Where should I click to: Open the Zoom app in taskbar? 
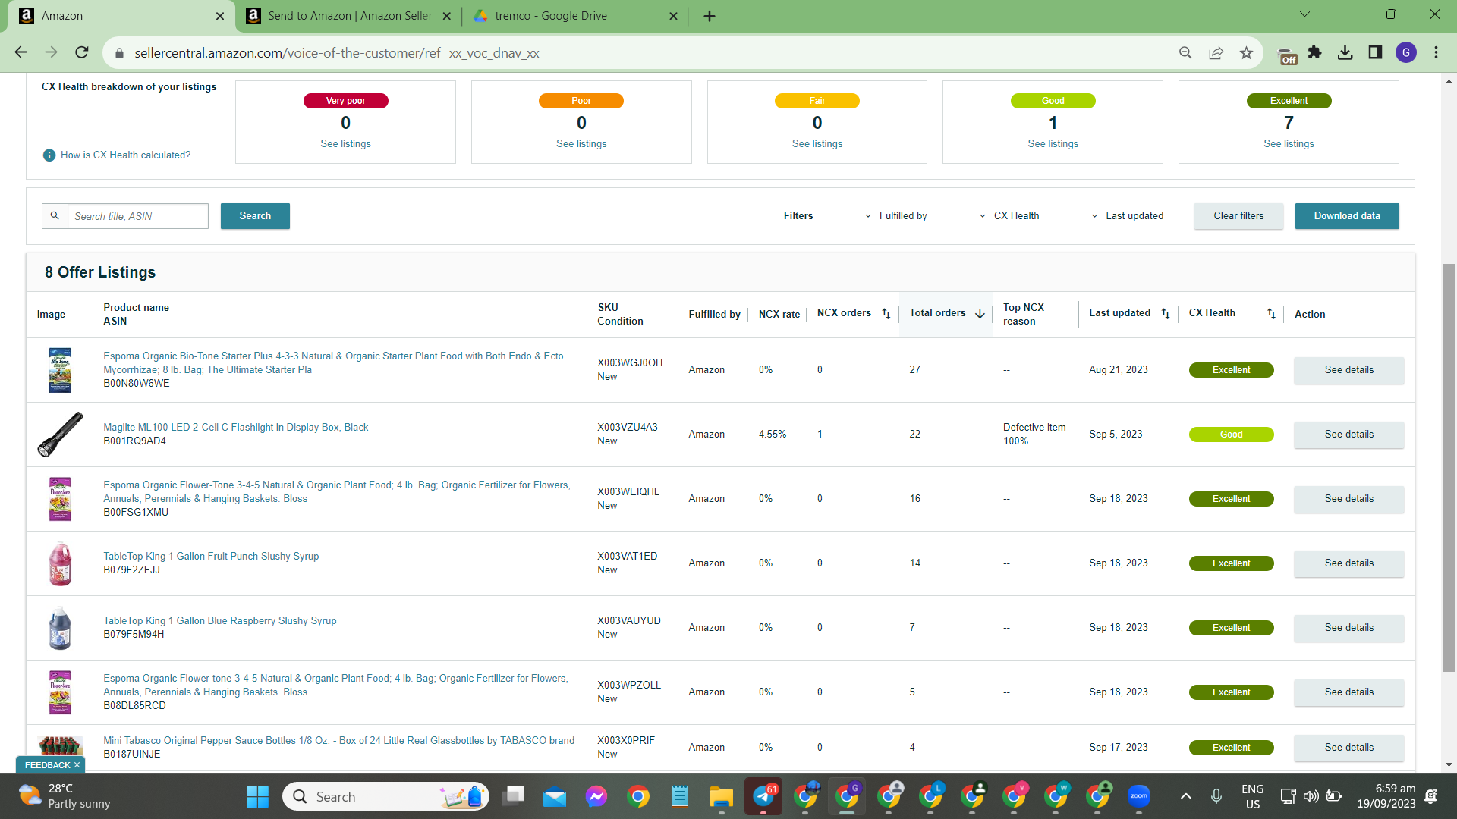[x=1138, y=796]
